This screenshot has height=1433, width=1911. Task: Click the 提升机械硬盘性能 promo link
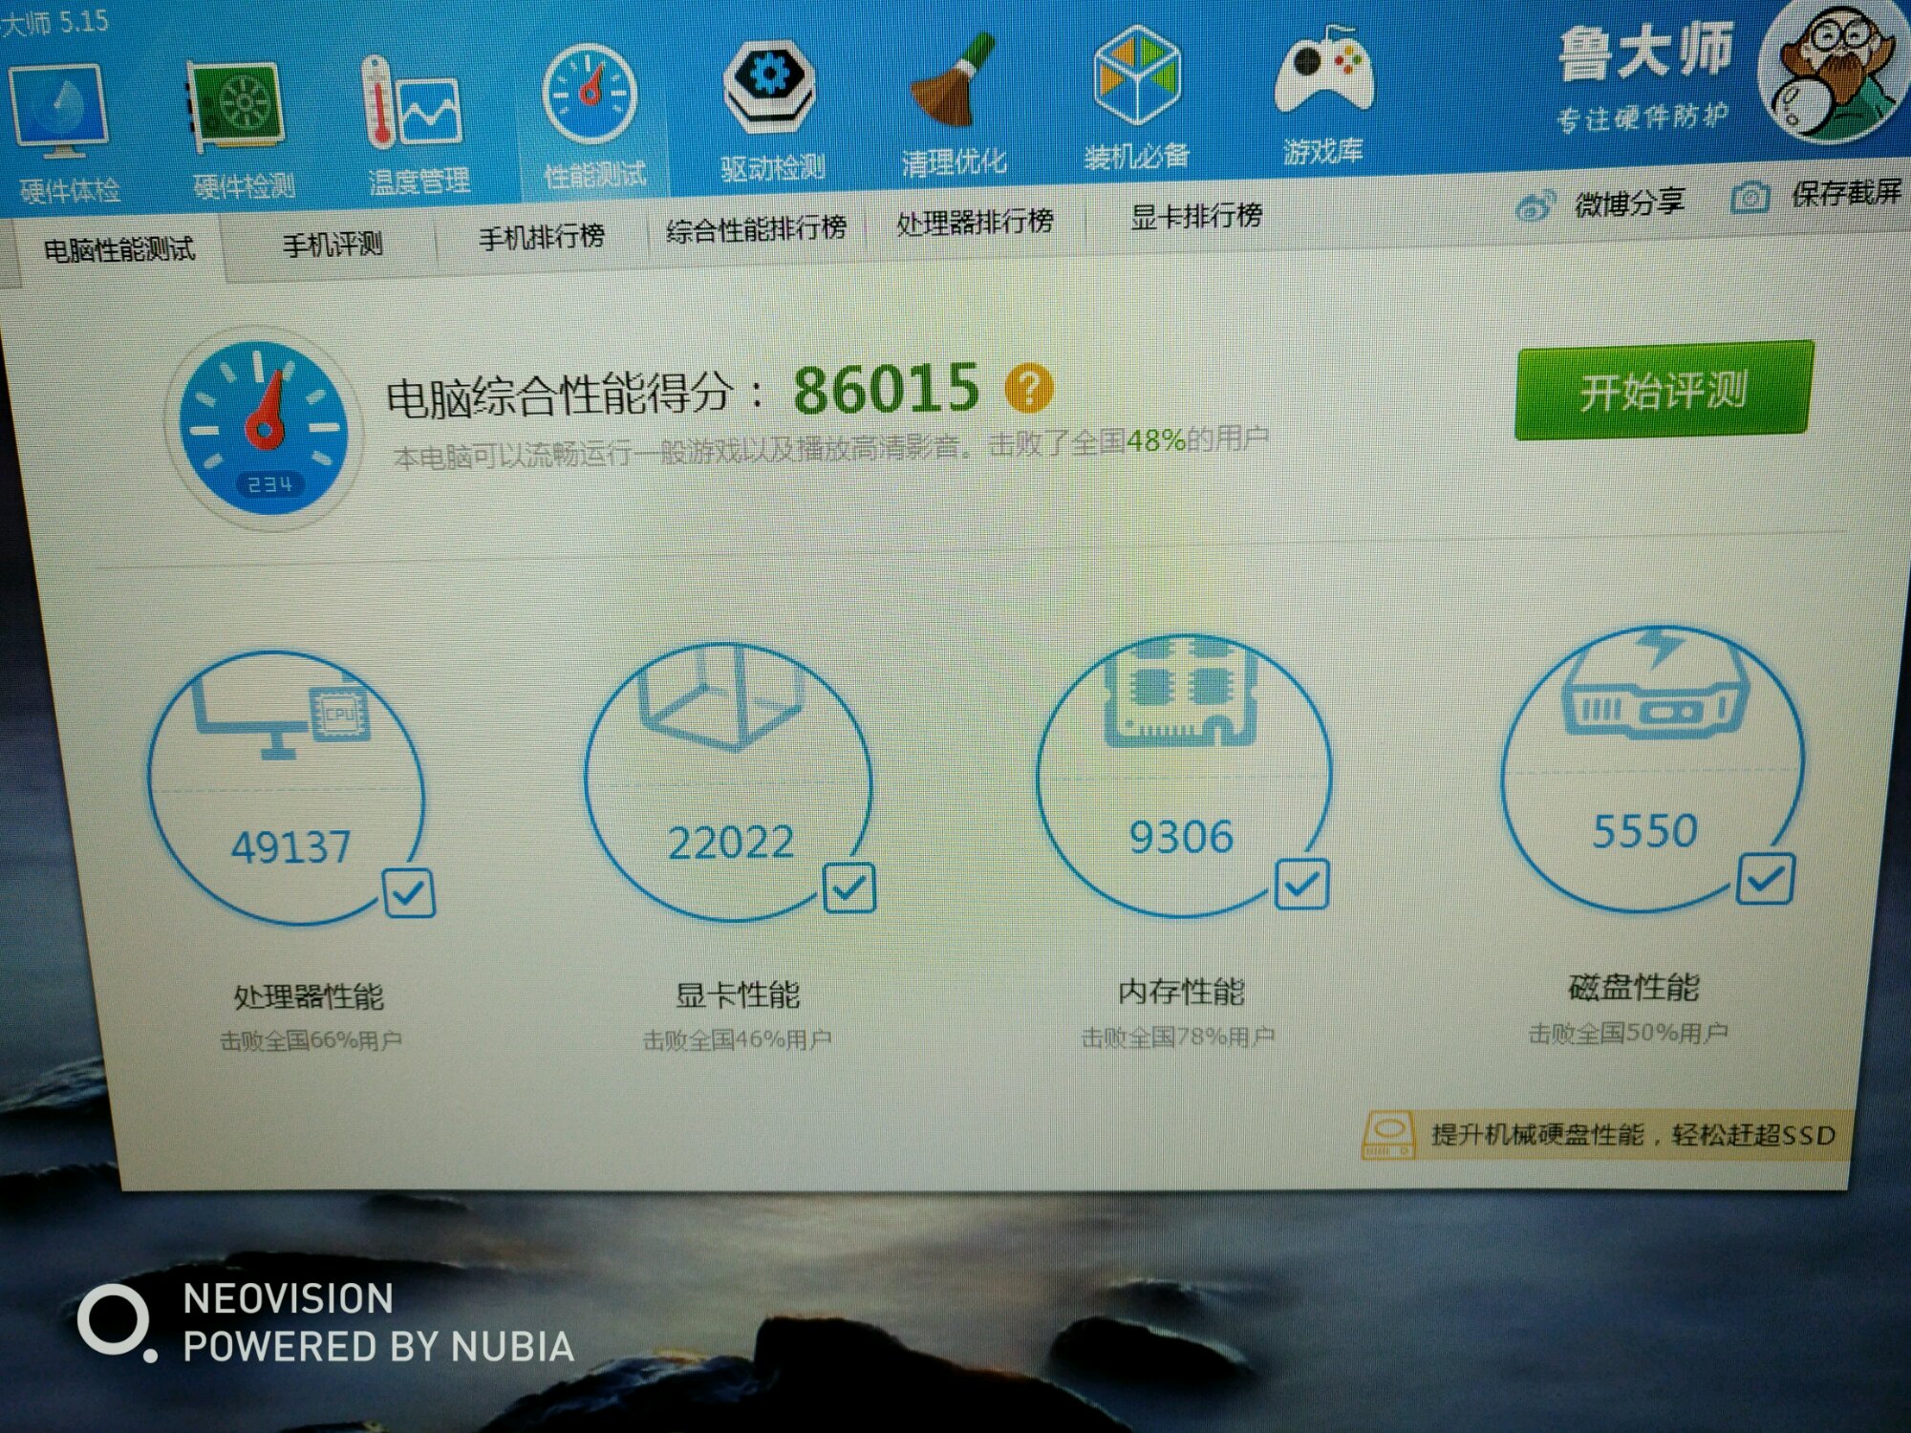[x=1633, y=1135]
